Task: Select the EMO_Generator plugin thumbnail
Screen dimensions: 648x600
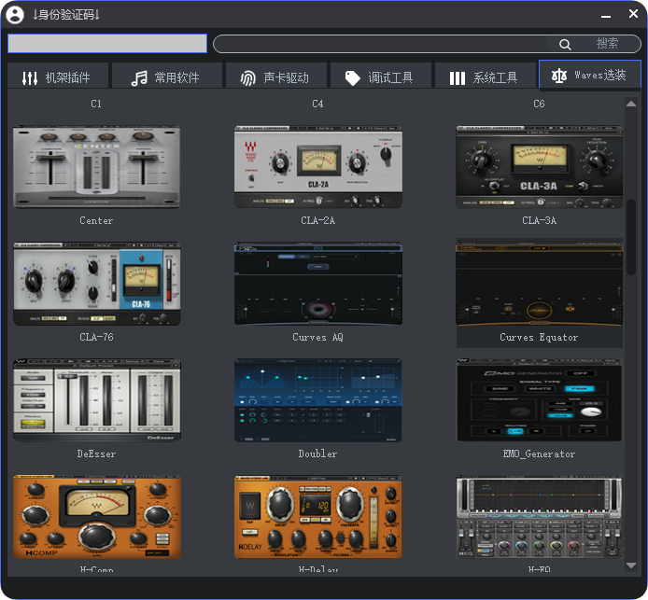Action: pyautogui.click(x=540, y=400)
